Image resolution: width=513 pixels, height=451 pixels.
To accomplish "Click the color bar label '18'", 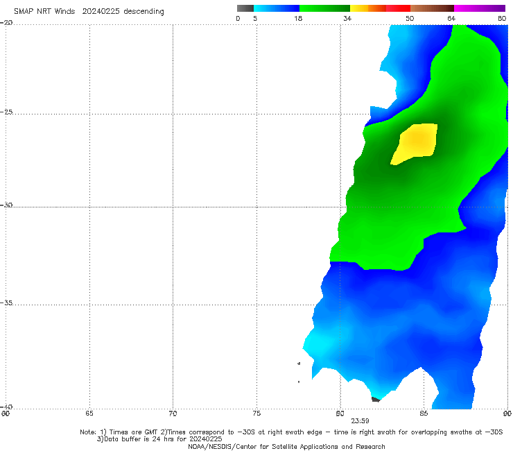I will [x=298, y=18].
